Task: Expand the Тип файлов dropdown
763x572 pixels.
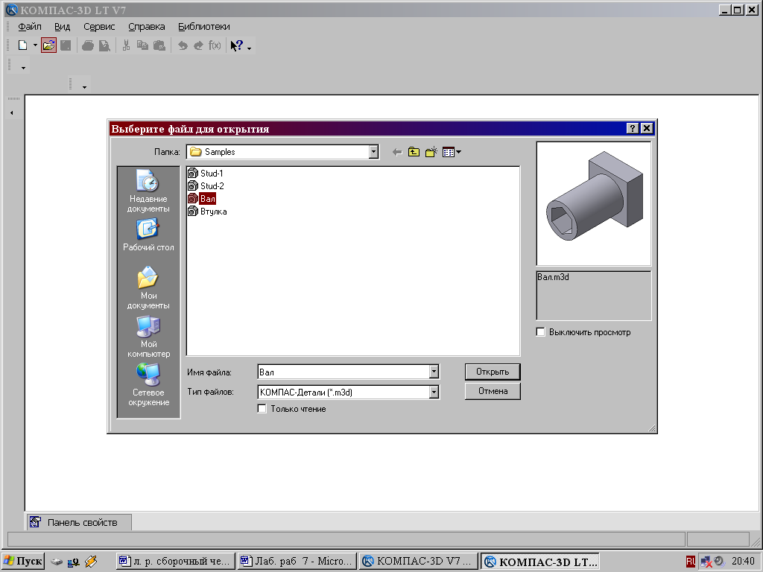Action: pos(434,392)
